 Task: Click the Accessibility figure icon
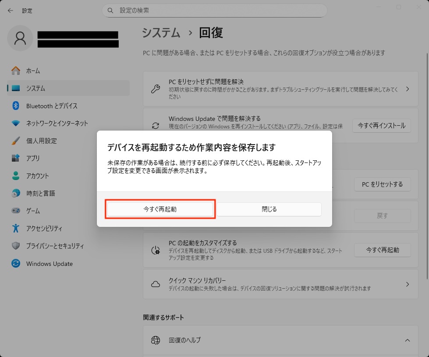point(16,228)
